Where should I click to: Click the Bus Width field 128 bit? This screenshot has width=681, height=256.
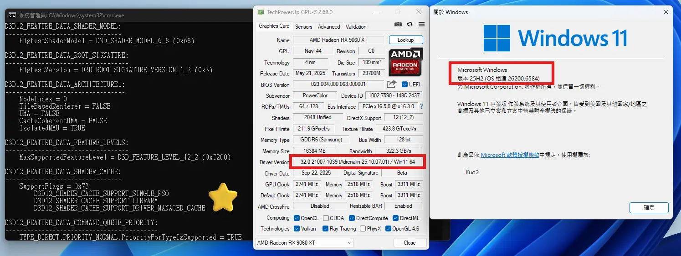[403, 140]
